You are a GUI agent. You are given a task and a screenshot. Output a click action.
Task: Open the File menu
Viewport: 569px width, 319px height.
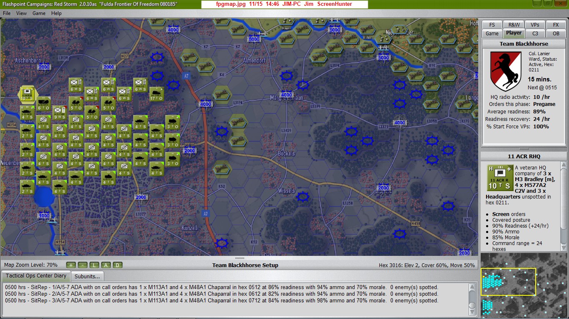click(x=7, y=13)
